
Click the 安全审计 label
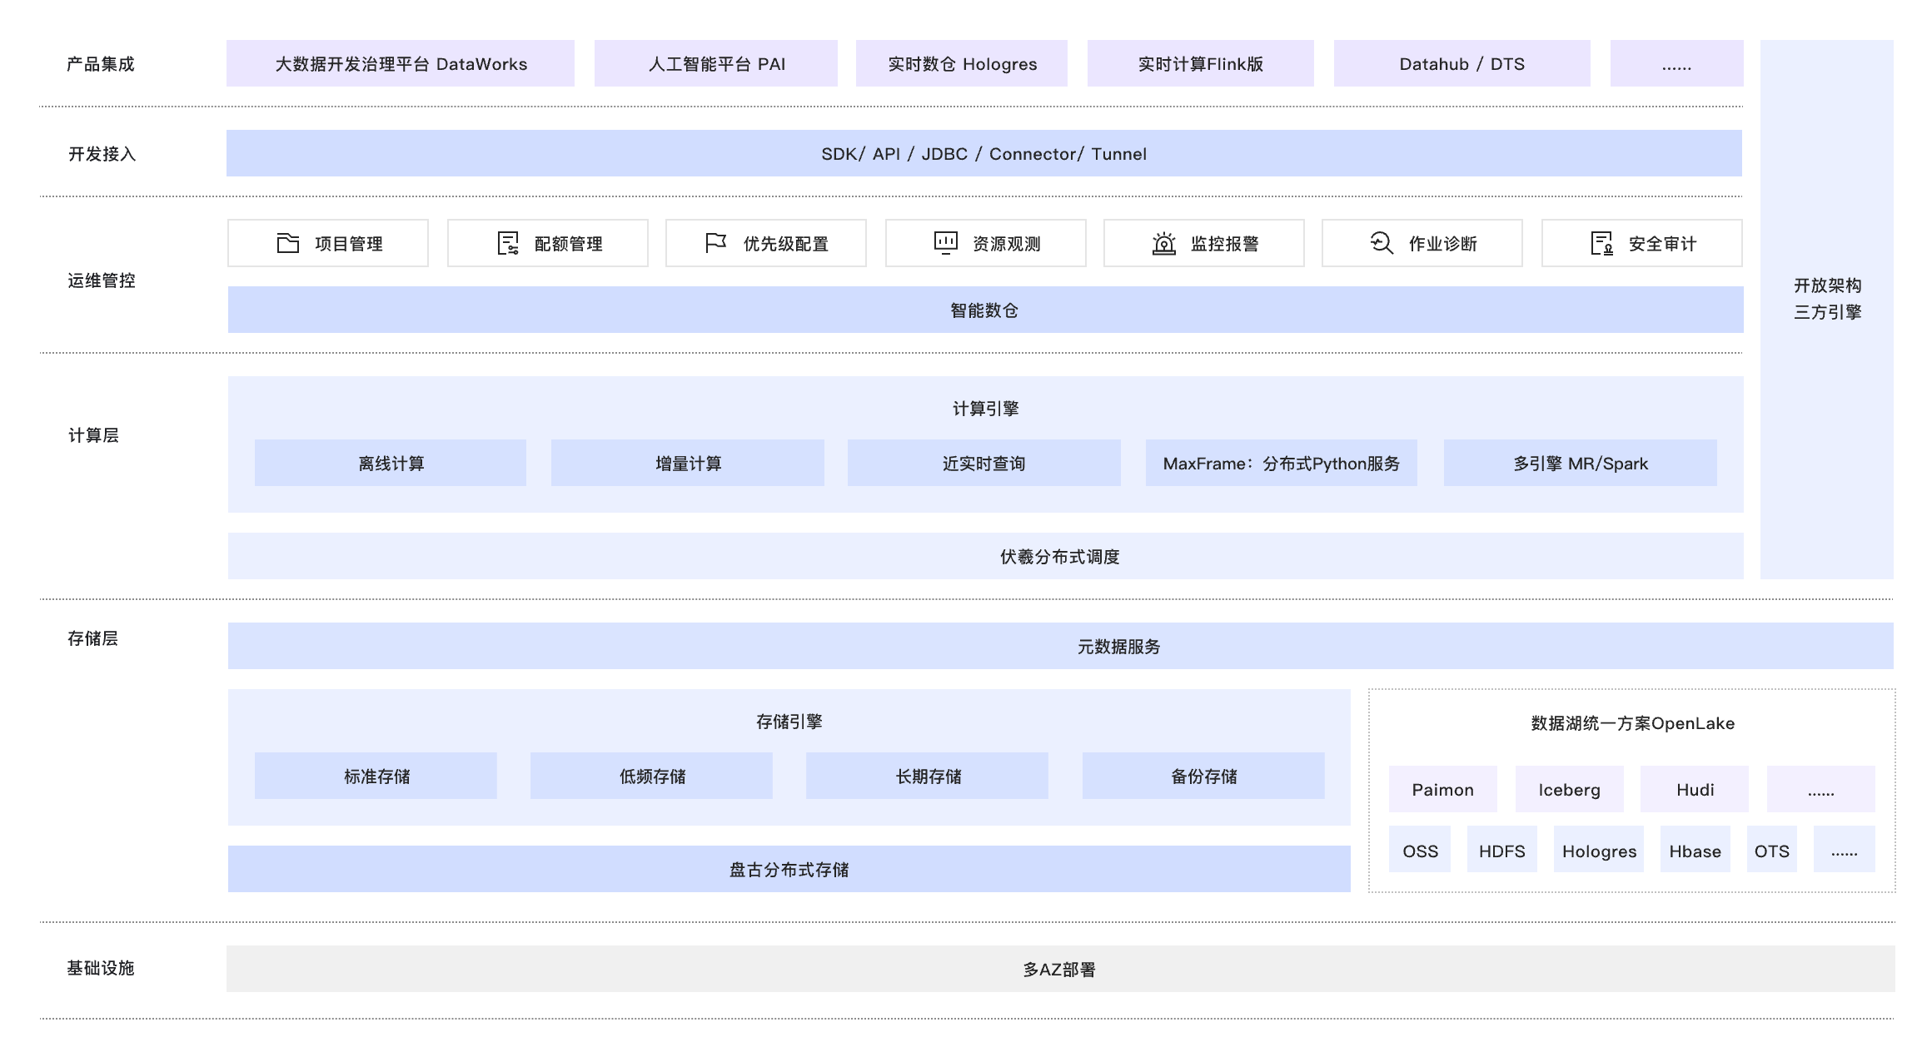(1663, 244)
